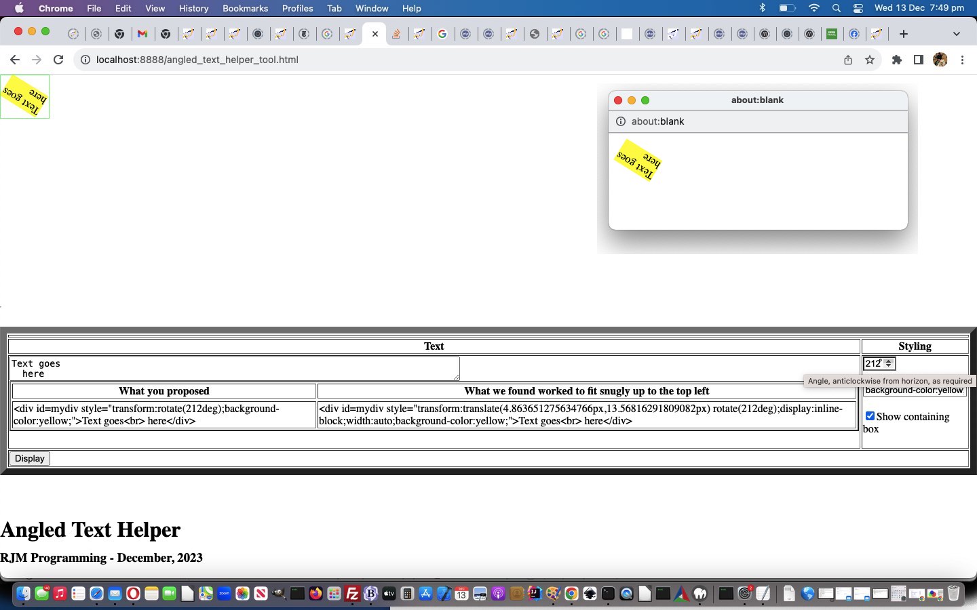Open the Window menu
The height and width of the screenshot is (610, 977).
[x=372, y=8]
